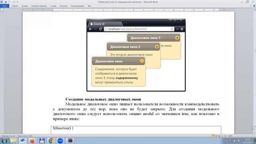
Task: Open the Windows Start menu
Action: (4, 141)
